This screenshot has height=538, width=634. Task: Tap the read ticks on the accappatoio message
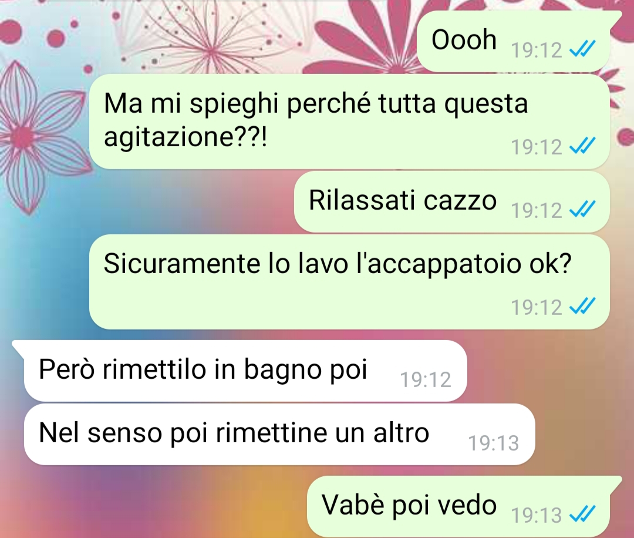pyautogui.click(x=582, y=306)
